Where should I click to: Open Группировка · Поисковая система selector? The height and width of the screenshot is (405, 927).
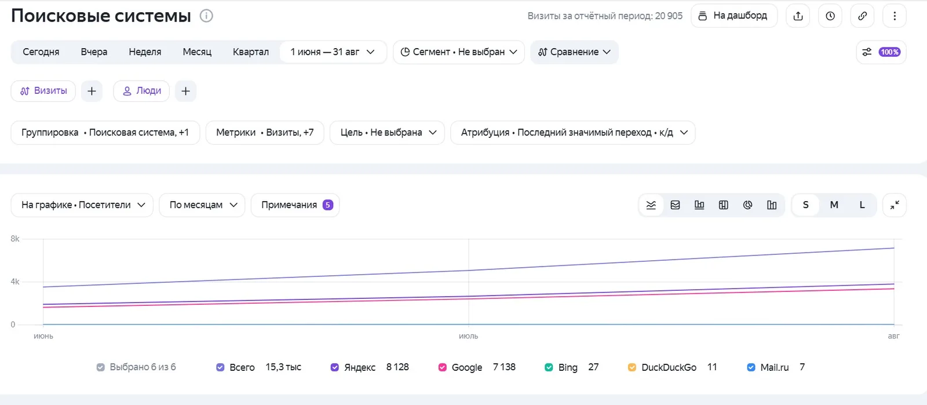(x=105, y=133)
